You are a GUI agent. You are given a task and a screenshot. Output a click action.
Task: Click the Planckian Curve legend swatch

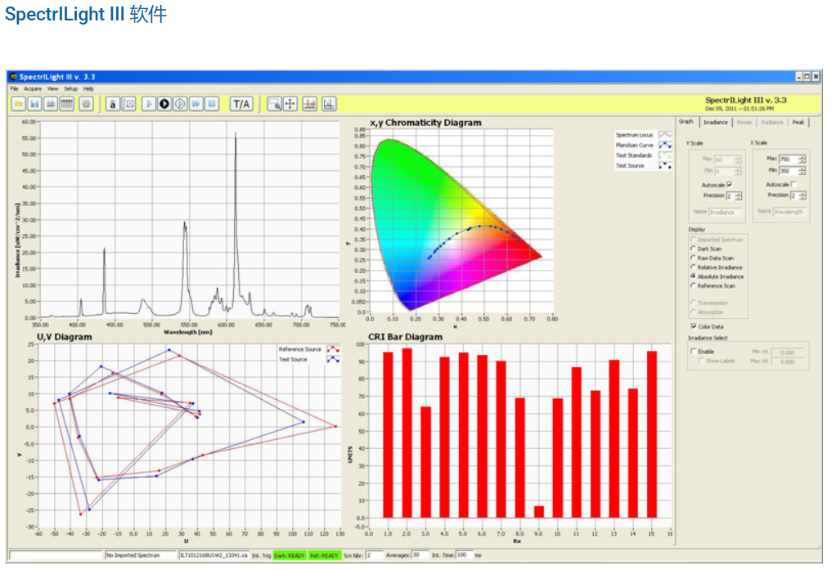pos(665,145)
